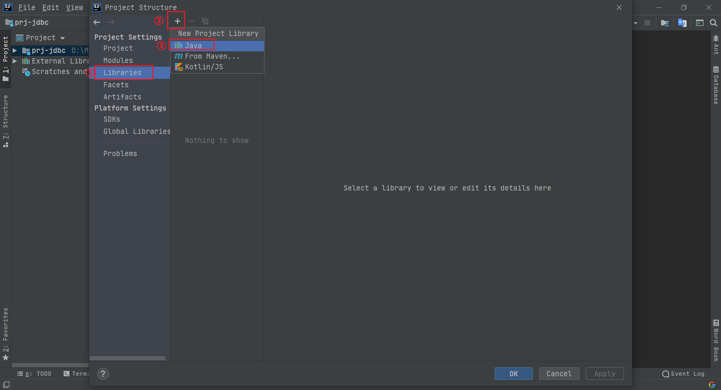Open the Favorites tool window tab

[x=5, y=334]
